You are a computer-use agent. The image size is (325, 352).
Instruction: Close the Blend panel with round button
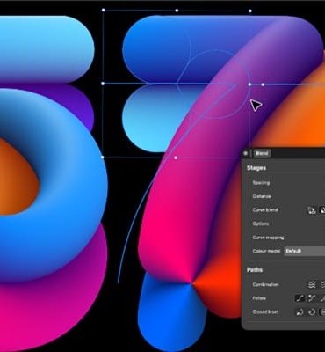click(246, 153)
